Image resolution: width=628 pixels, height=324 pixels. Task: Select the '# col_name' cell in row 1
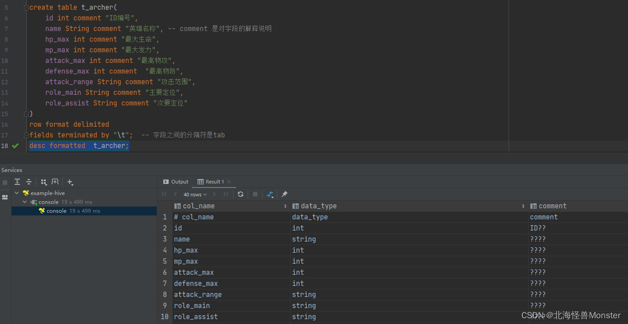point(231,217)
